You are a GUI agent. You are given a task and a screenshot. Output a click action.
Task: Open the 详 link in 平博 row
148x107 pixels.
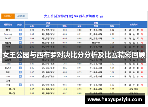click(125, 85)
